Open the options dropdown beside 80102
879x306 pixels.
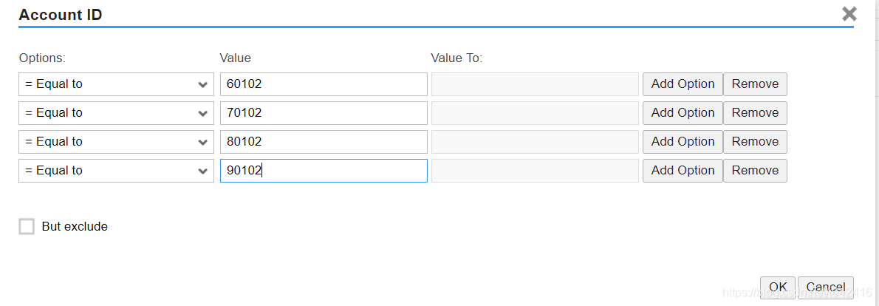click(x=116, y=142)
